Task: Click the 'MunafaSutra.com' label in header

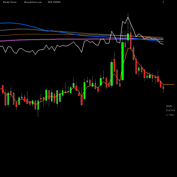Action: (x=33, y=2)
